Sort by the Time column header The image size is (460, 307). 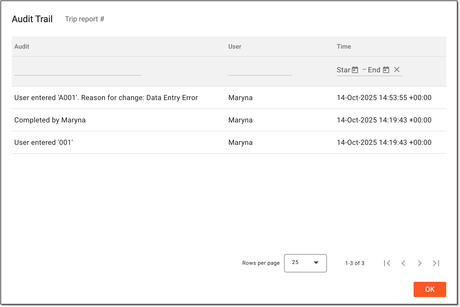pyautogui.click(x=344, y=46)
